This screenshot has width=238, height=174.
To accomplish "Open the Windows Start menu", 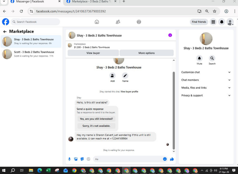I will pos(4,171).
